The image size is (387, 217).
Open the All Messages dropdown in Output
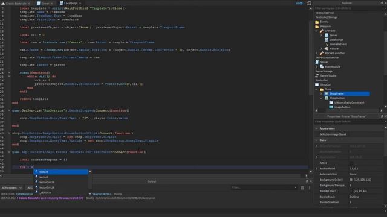pos(11,188)
